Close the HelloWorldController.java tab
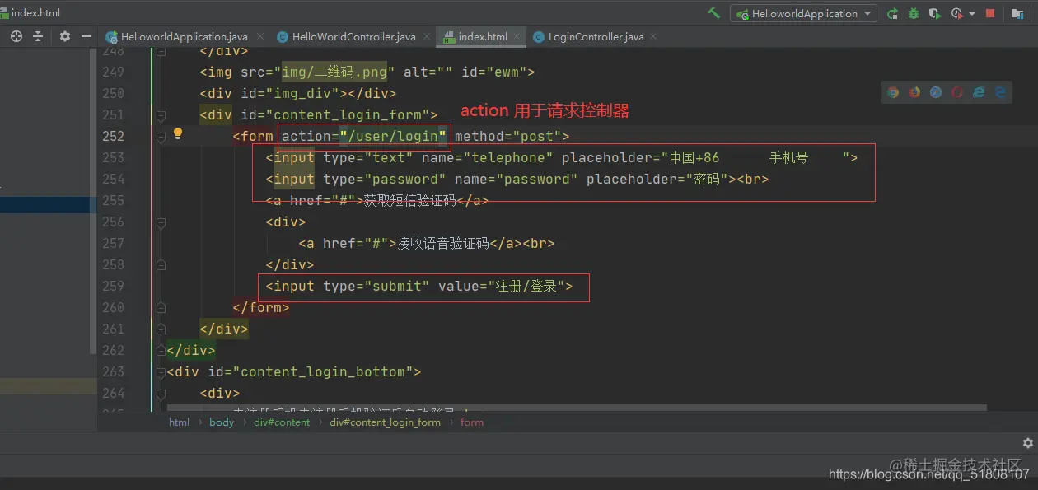Viewport: 1038px width, 490px height. coord(428,36)
